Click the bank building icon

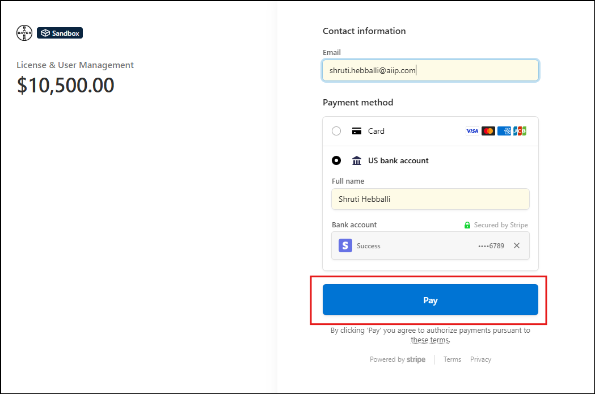(x=357, y=160)
